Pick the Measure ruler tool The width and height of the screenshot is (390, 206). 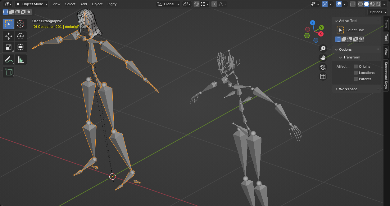point(20,59)
